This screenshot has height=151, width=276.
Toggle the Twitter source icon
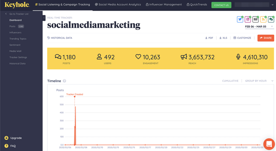point(240,19)
